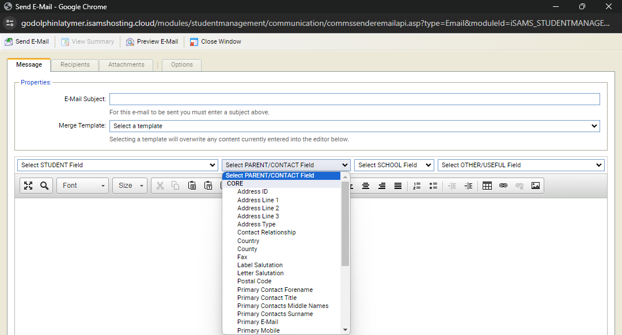The width and height of the screenshot is (622, 335).
Task: Click the E-Mail Subject input field
Action: tap(354, 99)
